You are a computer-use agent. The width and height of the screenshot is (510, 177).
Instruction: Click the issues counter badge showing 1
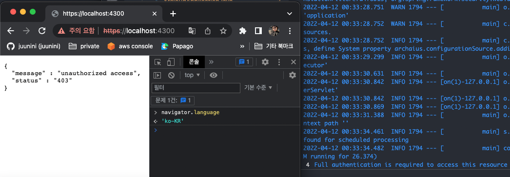tap(244, 62)
